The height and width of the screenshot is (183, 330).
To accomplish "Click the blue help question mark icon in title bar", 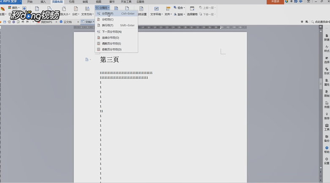I will [x=301, y=1].
